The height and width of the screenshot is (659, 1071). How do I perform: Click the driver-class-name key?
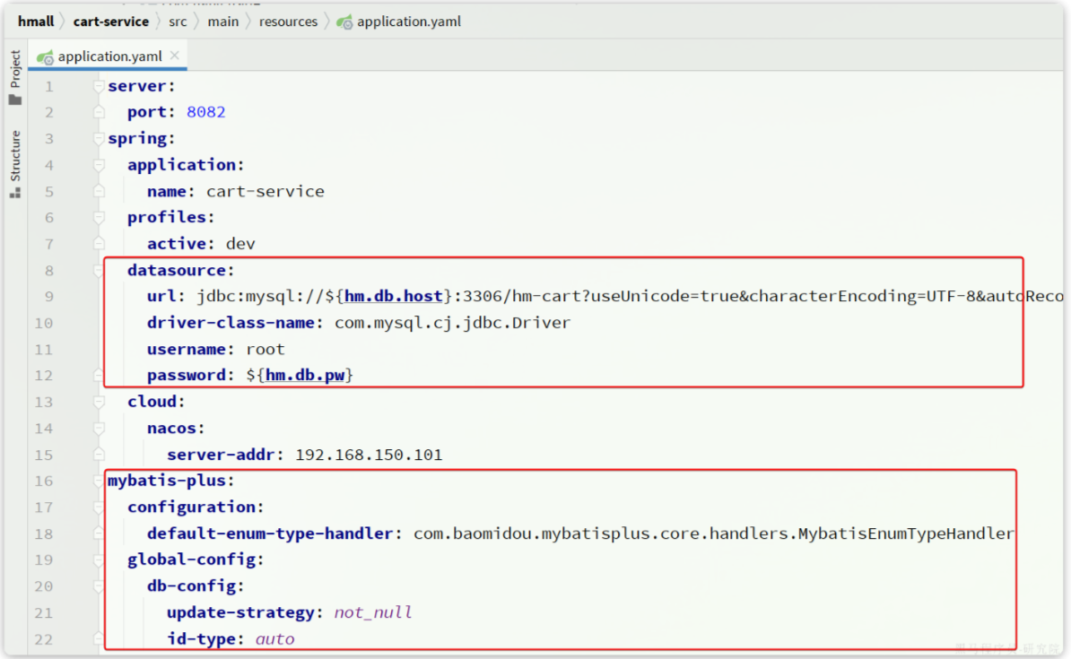231,323
